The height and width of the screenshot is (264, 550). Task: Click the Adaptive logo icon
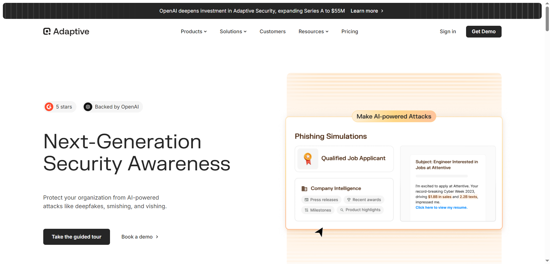coord(47,31)
